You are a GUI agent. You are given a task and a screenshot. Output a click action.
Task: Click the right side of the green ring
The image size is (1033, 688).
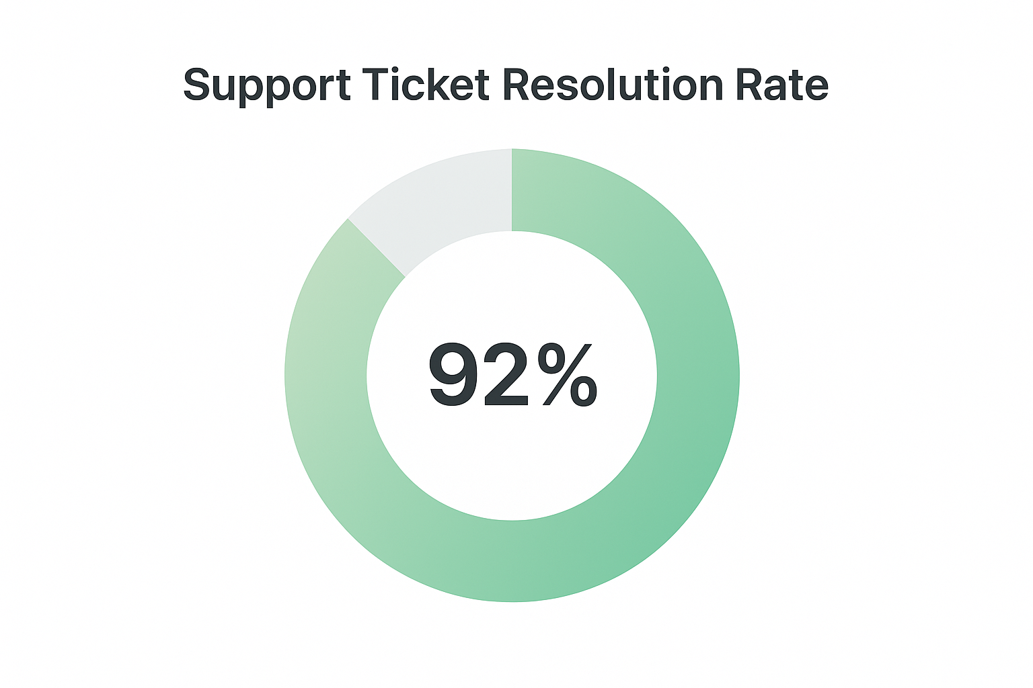click(698, 375)
